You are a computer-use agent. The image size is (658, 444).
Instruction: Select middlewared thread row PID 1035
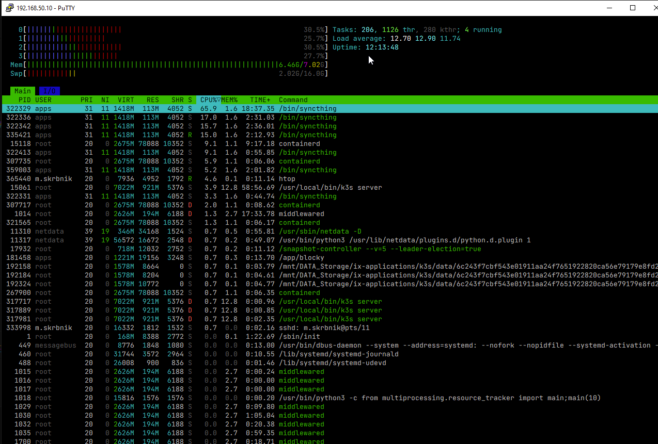pyautogui.click(x=330, y=433)
